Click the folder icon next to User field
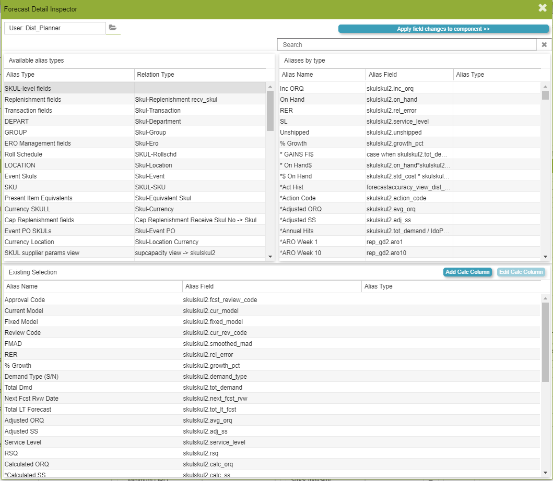 point(113,28)
